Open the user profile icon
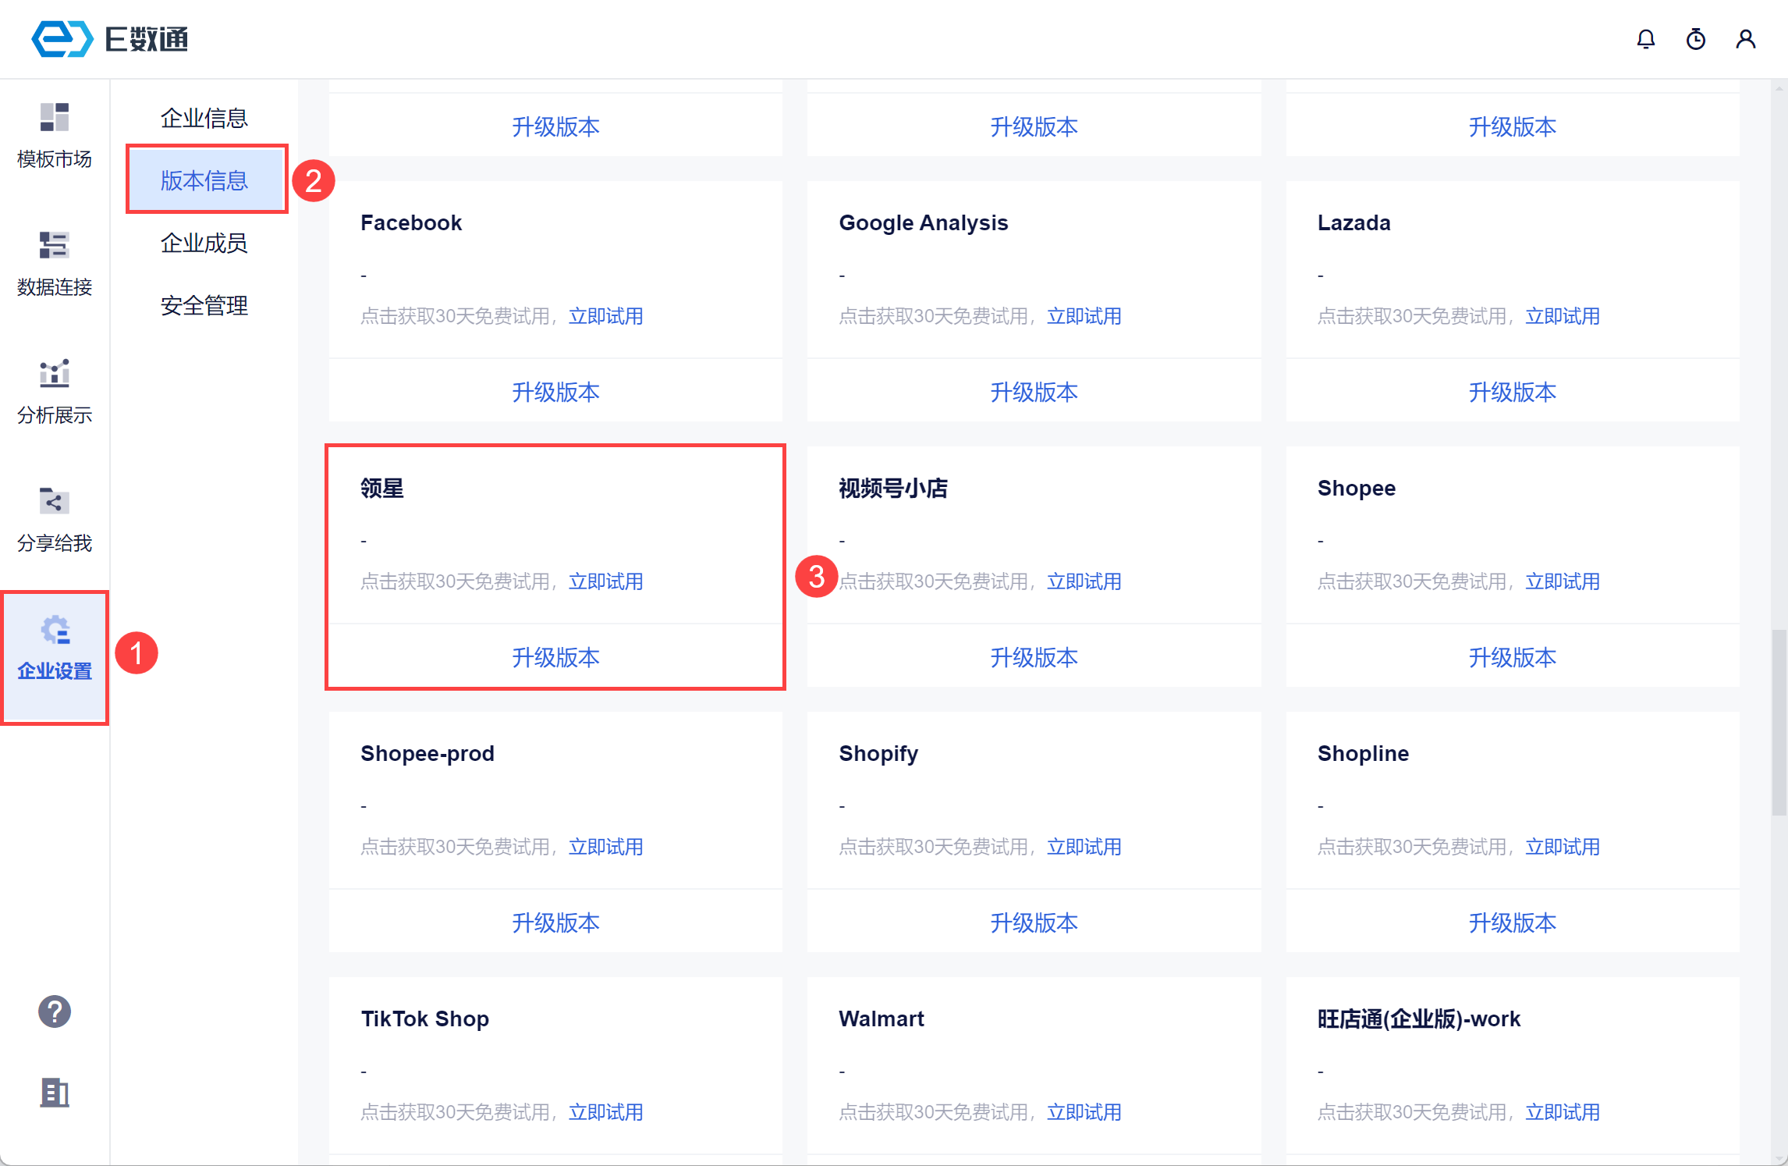Viewport: 1788px width, 1166px height. (1745, 39)
